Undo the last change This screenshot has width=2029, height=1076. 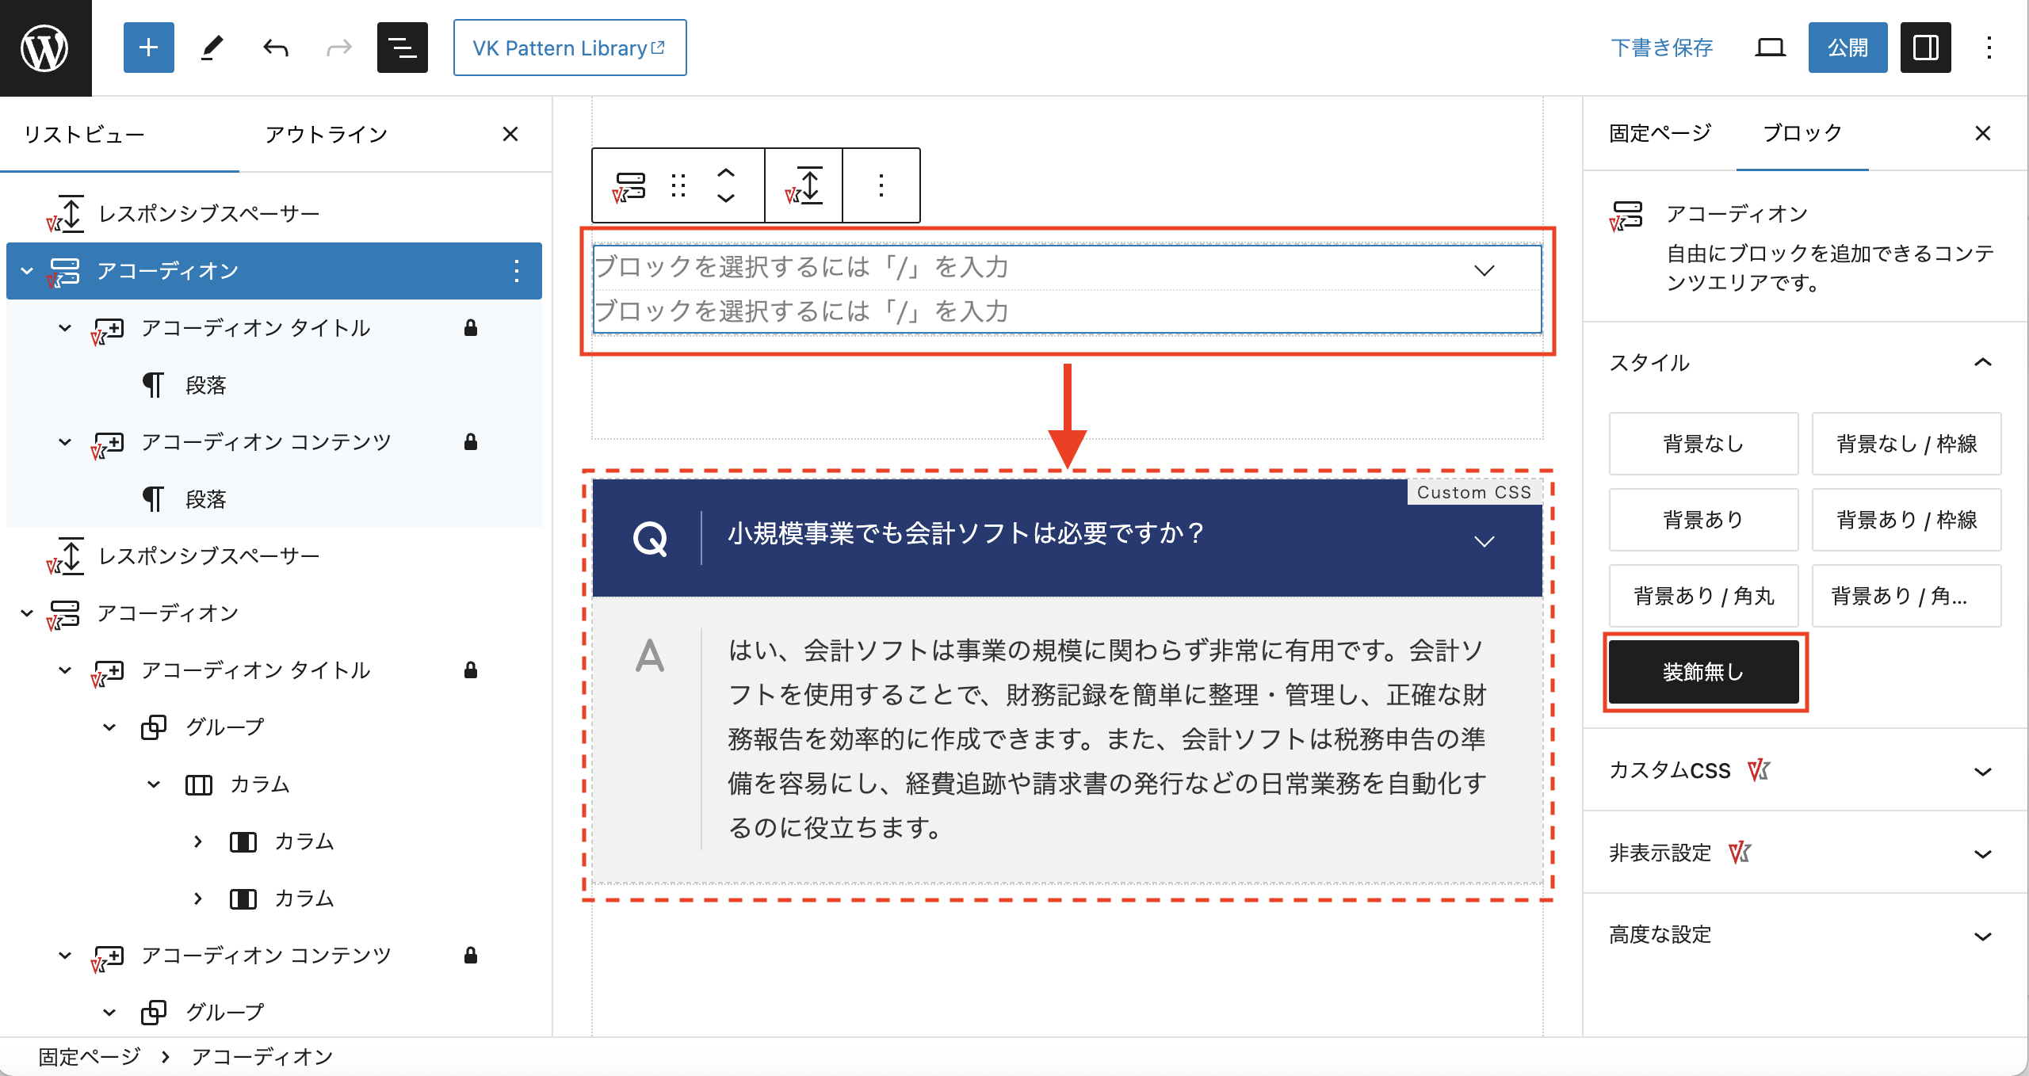tap(275, 48)
